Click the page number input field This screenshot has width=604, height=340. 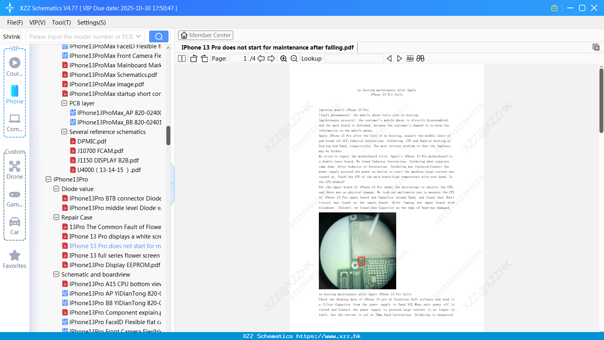239,59
